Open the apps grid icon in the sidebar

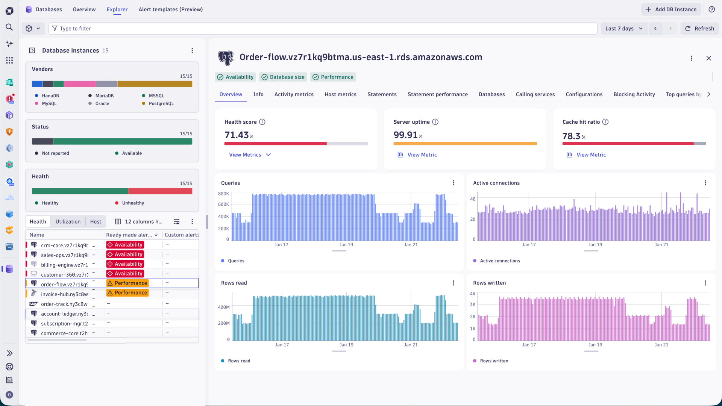9,60
